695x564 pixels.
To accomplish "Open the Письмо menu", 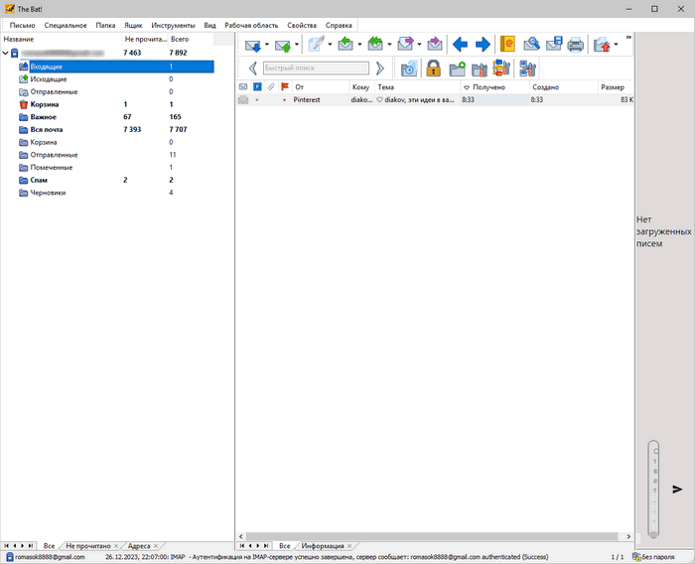I will click(22, 25).
